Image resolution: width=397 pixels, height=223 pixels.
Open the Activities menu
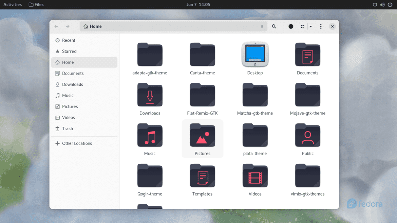tap(13, 4)
